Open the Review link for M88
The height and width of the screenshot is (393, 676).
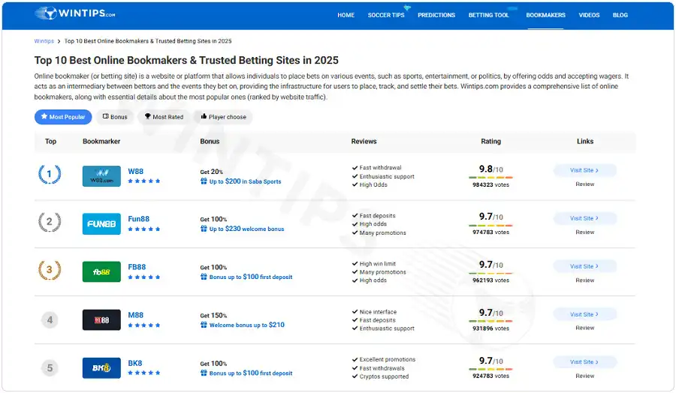584,328
